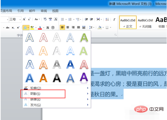Viewport: 167px width, 120px height.
Task: Click the Line Spacing icon
Action: [x=91, y=27]
